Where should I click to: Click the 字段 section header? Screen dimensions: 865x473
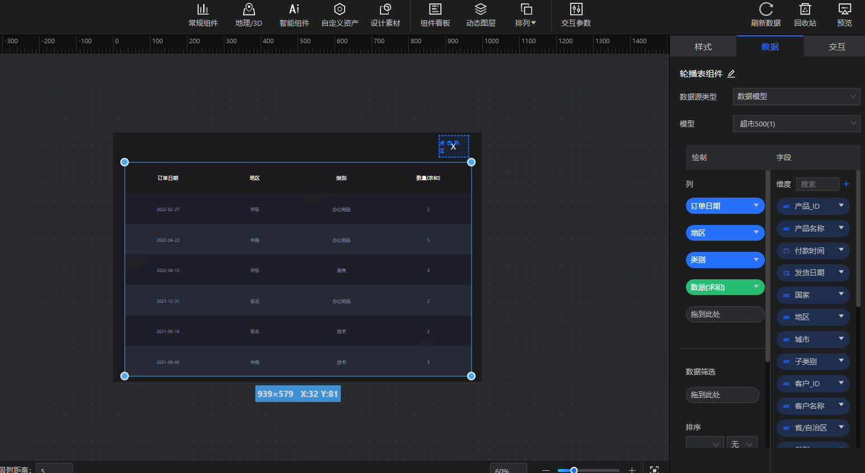pyautogui.click(x=784, y=157)
